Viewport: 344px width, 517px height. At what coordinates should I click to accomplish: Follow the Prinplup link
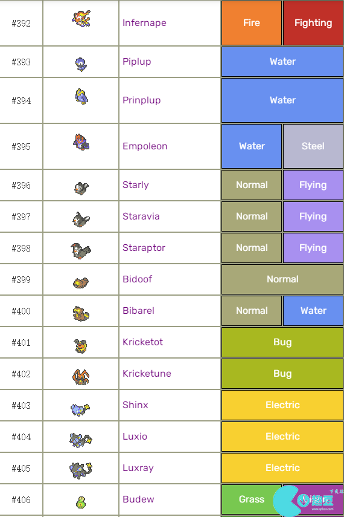point(142,100)
